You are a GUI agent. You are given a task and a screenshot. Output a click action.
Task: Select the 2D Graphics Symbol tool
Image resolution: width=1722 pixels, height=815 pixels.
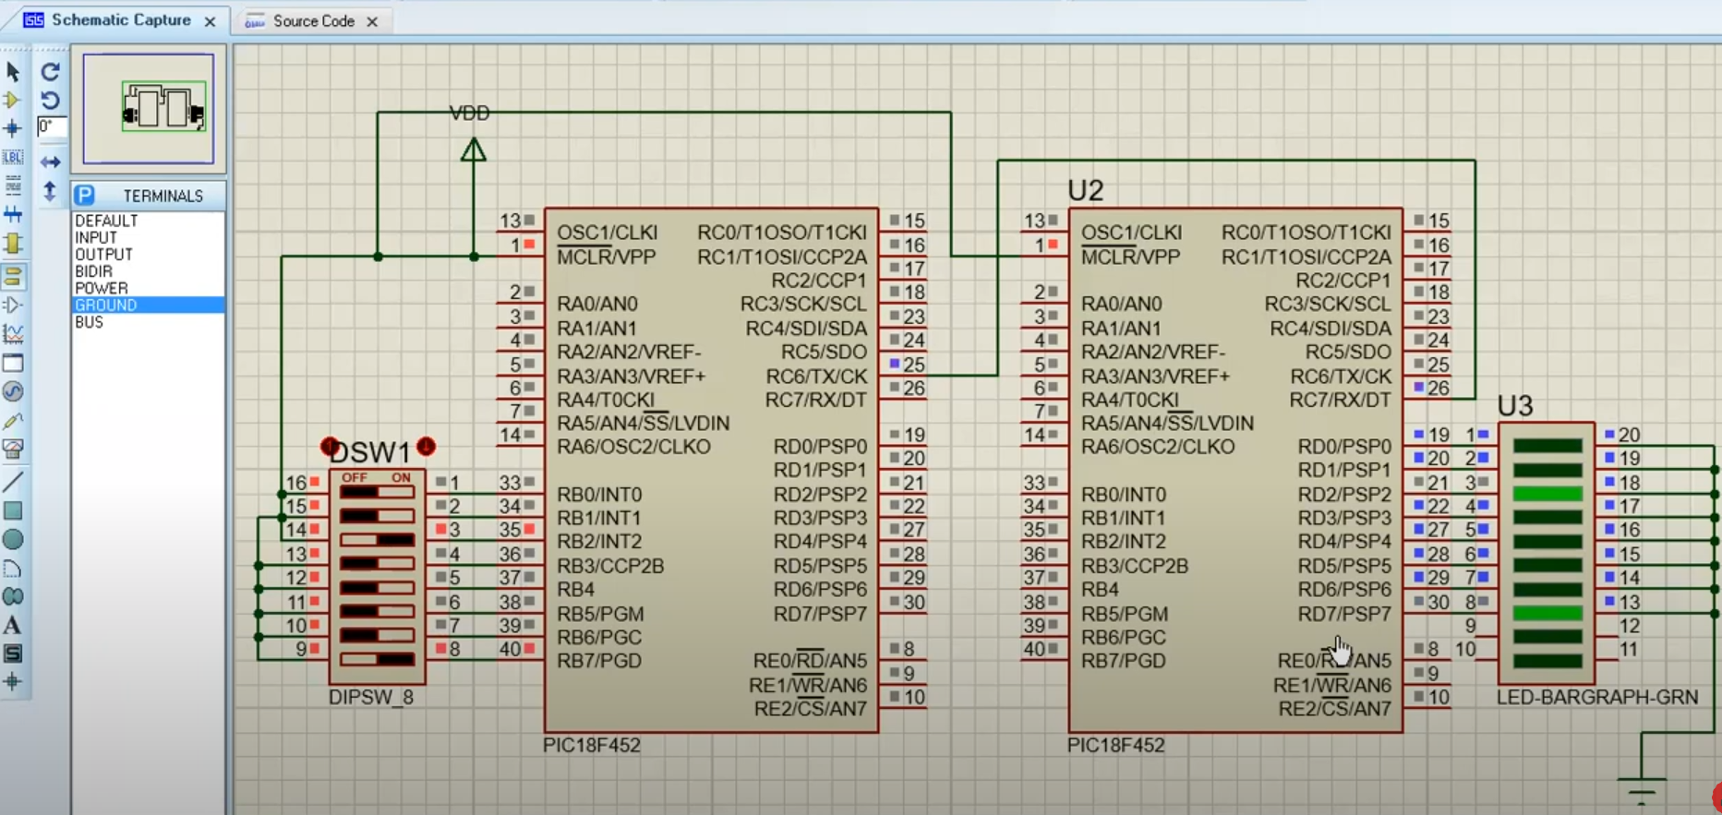[13, 653]
